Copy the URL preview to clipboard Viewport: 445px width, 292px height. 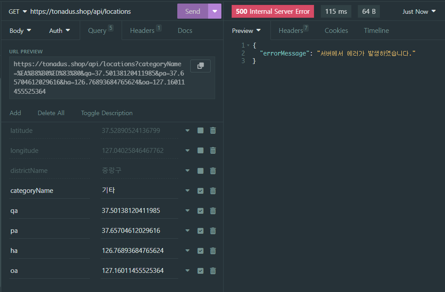(200, 66)
